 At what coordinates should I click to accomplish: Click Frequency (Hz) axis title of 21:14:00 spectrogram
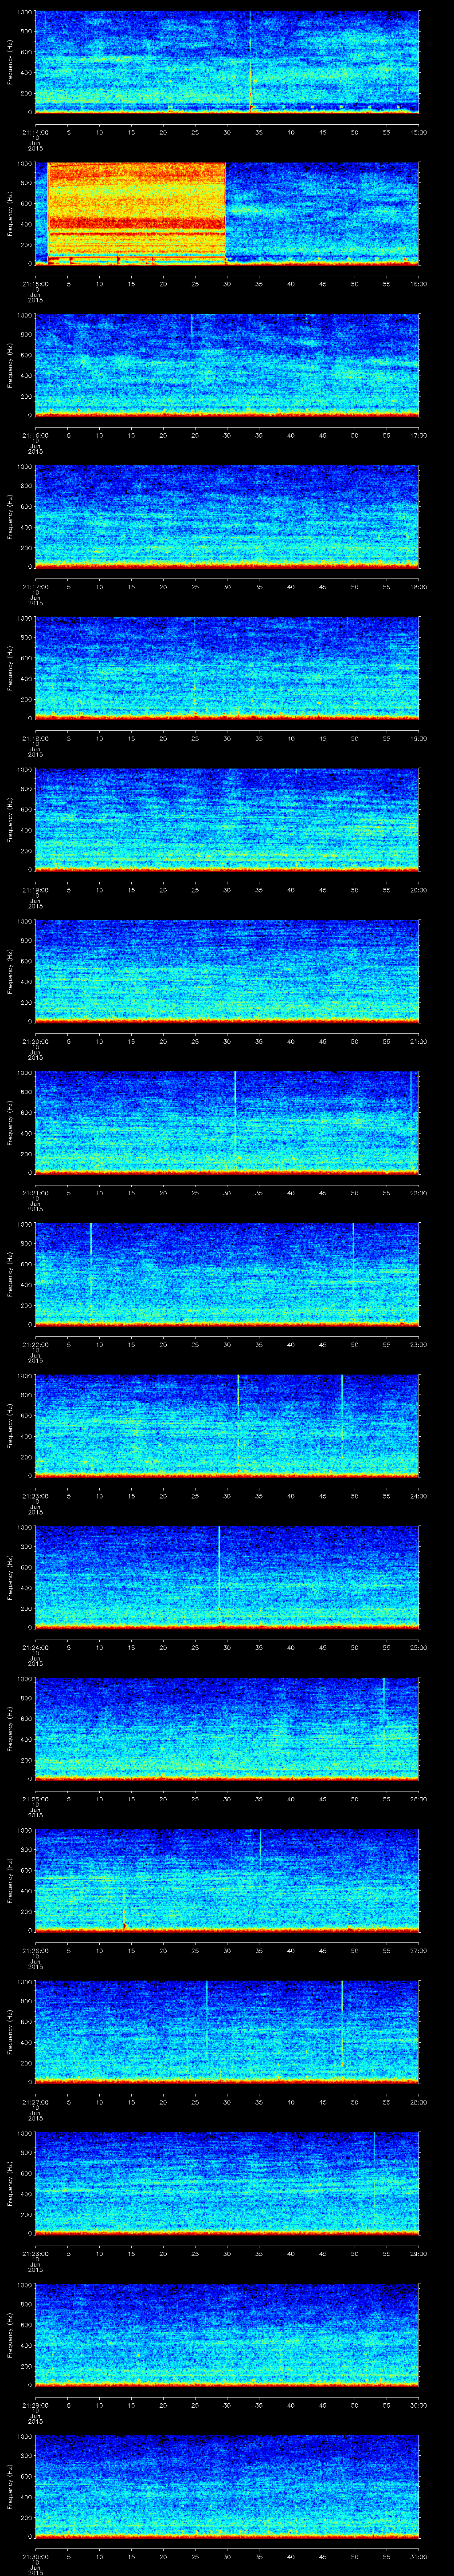pyautogui.click(x=10, y=63)
